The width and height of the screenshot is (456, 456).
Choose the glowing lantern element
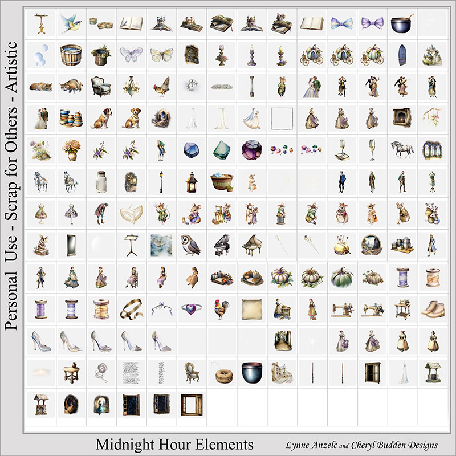point(192,182)
